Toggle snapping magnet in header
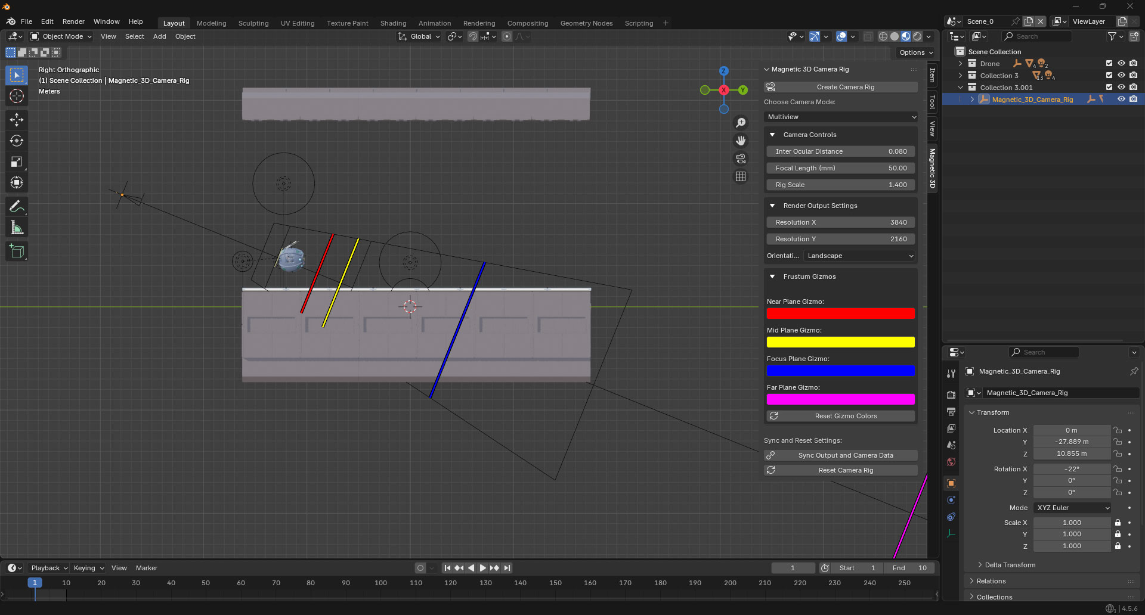This screenshot has height=615, width=1145. click(x=473, y=36)
